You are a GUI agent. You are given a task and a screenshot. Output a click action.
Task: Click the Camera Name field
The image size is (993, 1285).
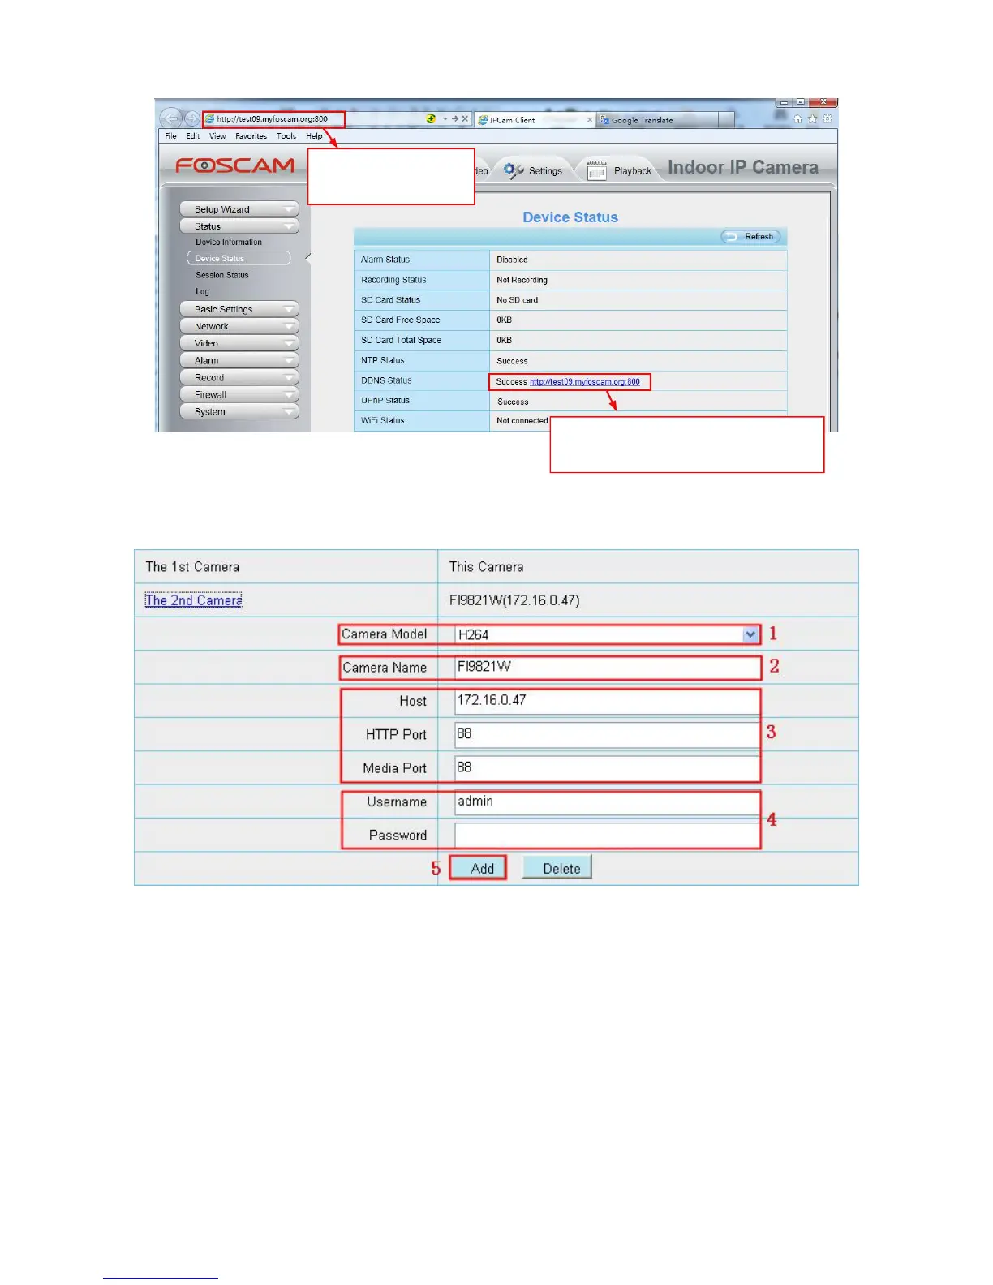click(x=607, y=668)
